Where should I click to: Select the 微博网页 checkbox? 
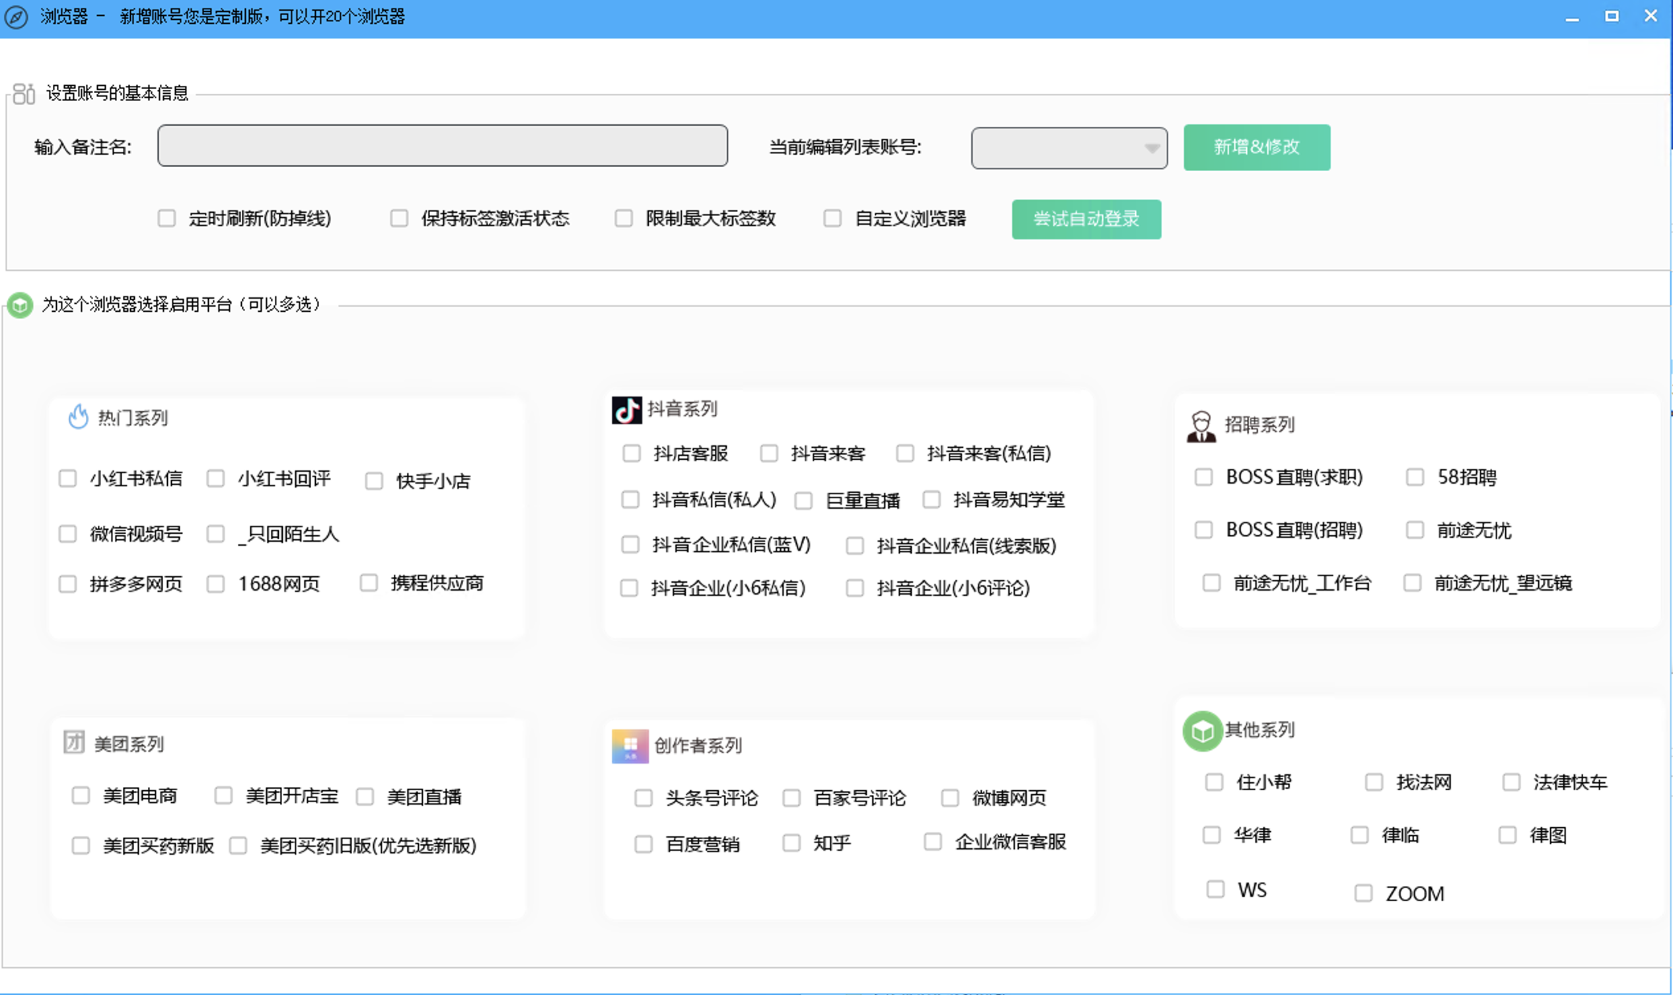[x=950, y=799]
